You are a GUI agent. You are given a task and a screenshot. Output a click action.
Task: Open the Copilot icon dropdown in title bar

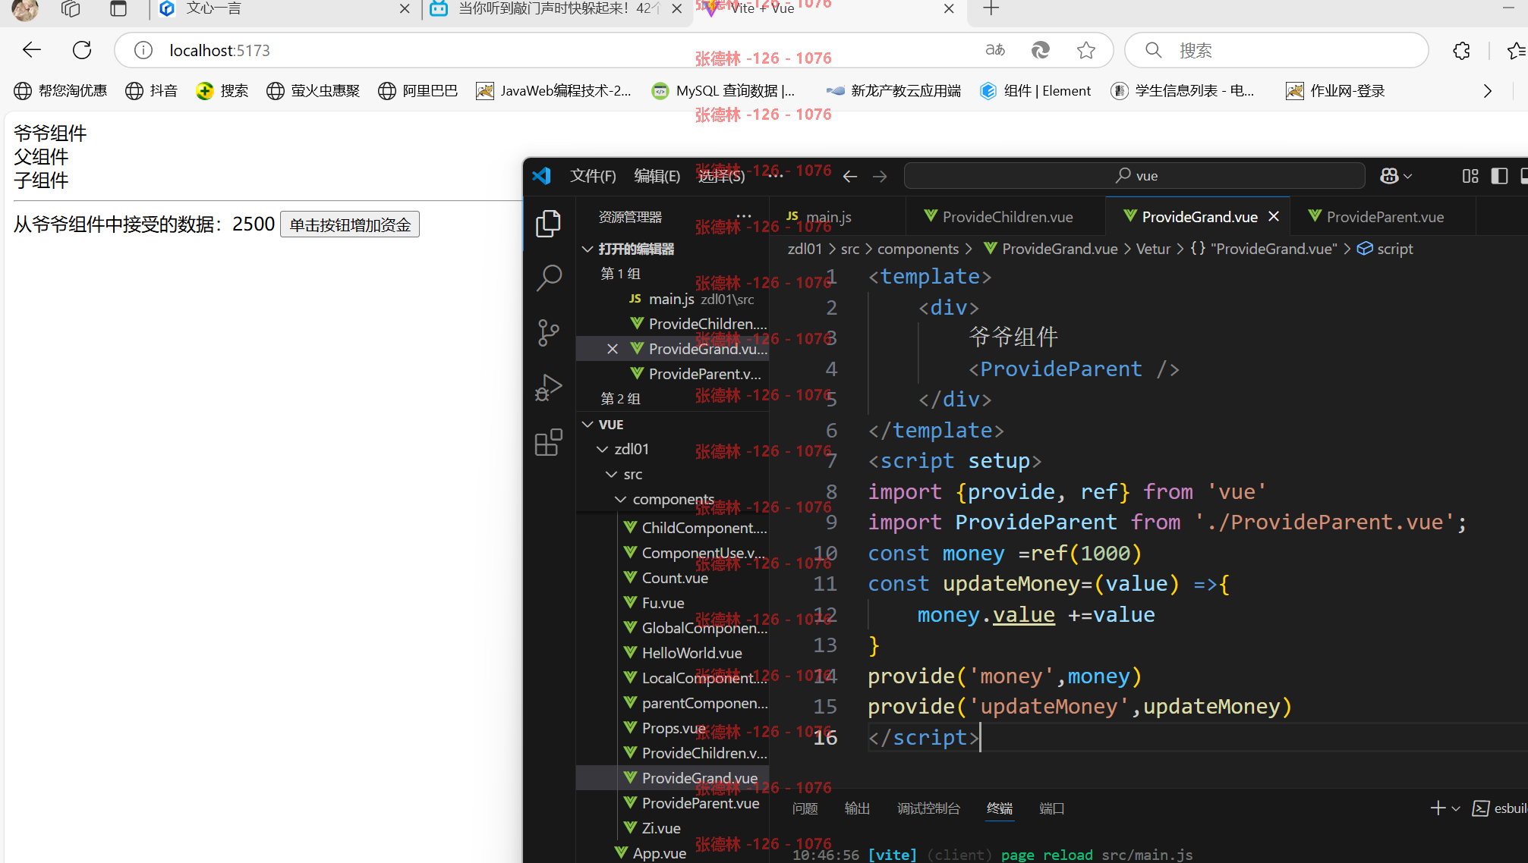pos(1395,176)
